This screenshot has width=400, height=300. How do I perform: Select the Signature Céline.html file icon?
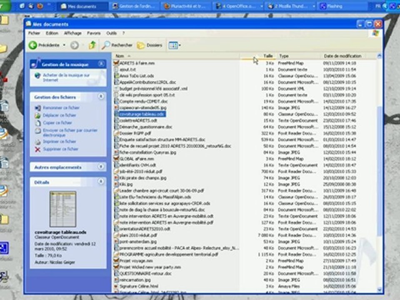116,286
